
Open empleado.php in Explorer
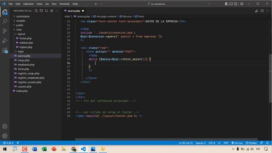pyautogui.click(x=26, y=65)
